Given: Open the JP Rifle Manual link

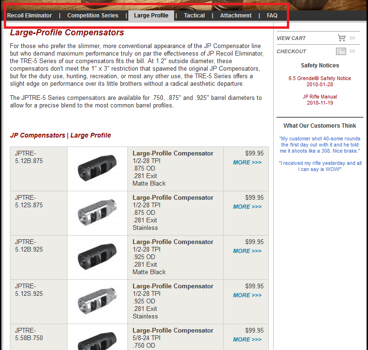Looking at the screenshot, I should click(x=320, y=99).
